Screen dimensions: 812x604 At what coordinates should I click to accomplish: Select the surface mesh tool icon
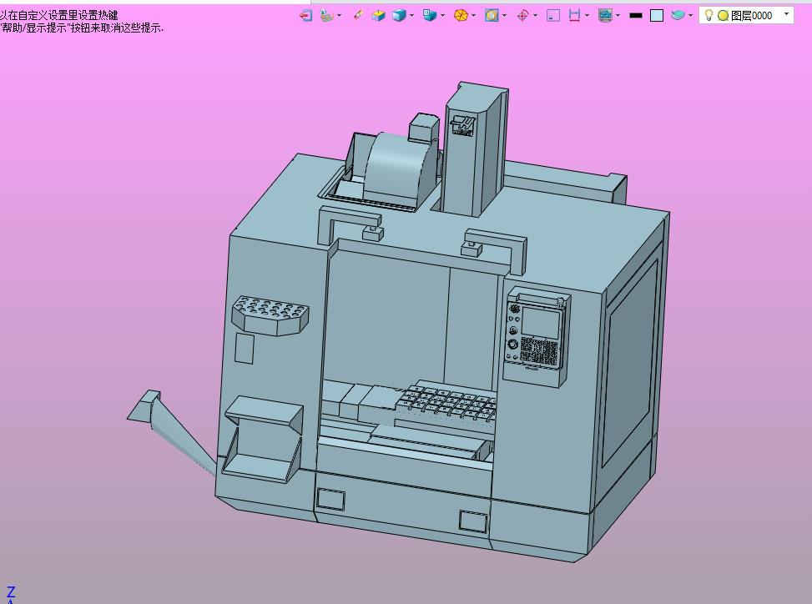[x=326, y=16]
